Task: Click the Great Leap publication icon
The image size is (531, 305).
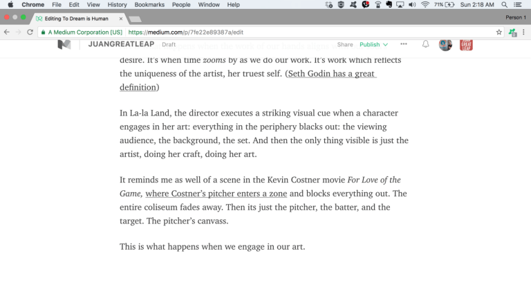Action: pyautogui.click(x=466, y=45)
